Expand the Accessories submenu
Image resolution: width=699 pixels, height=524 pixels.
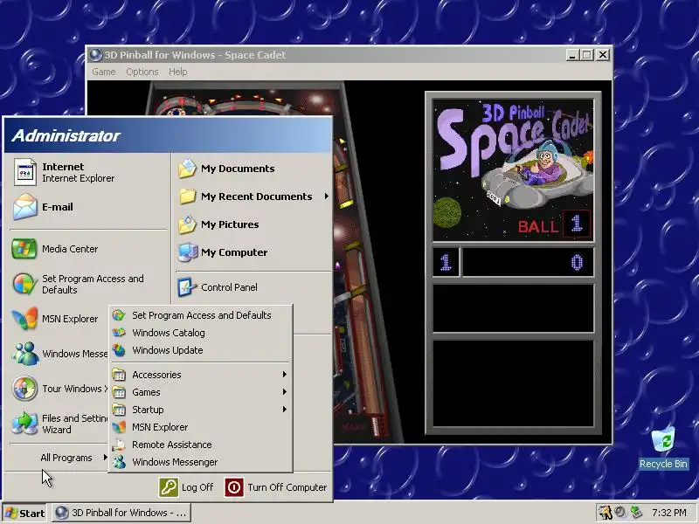[200, 375]
